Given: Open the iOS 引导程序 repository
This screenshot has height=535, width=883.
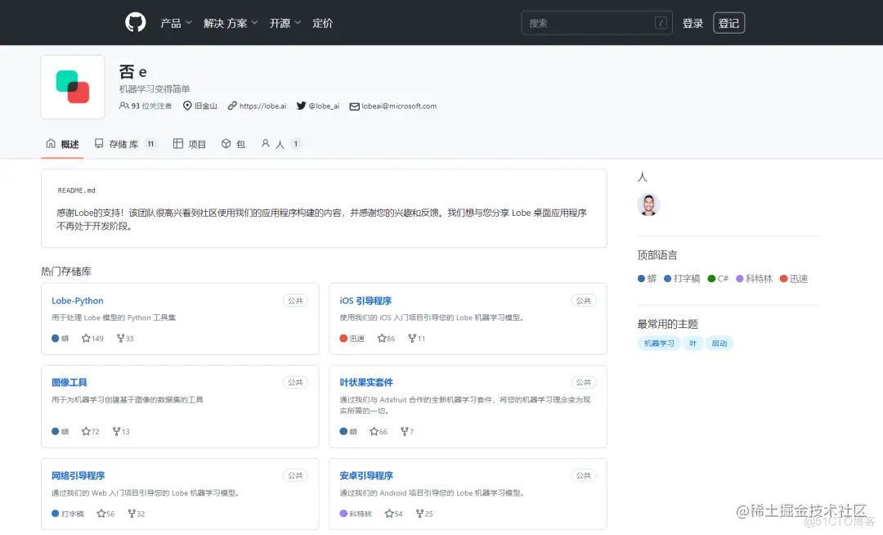Looking at the screenshot, I should pos(365,301).
